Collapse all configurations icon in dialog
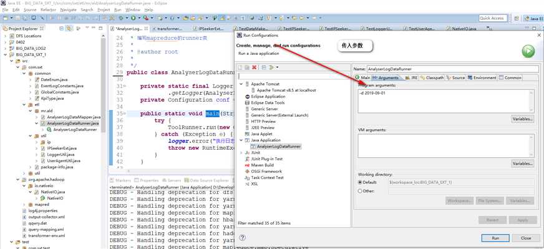This screenshot has width=544, height=249. (x=264, y=67)
